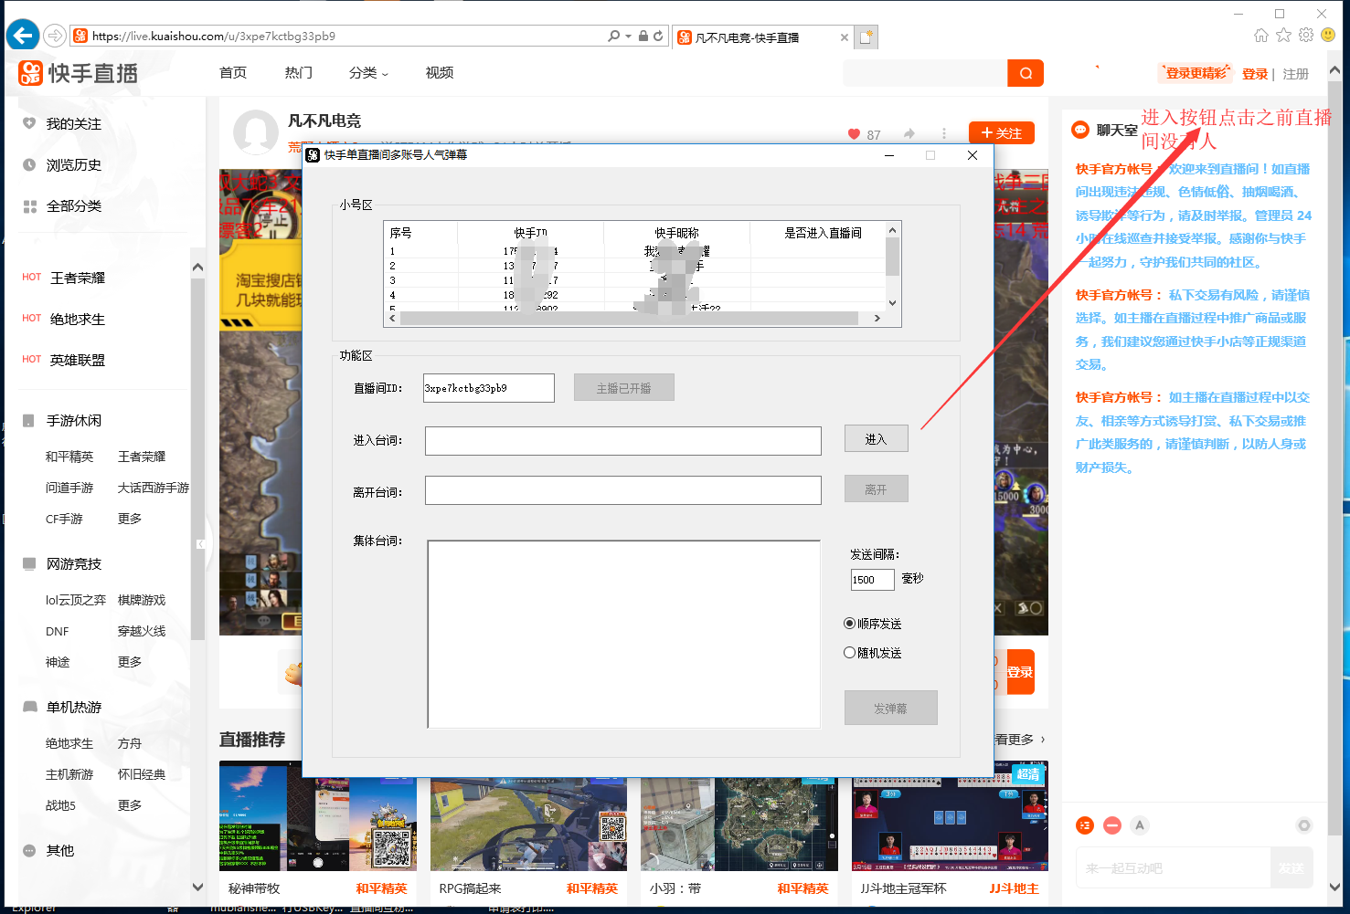Click the orange 关注 follow button

(x=1002, y=133)
